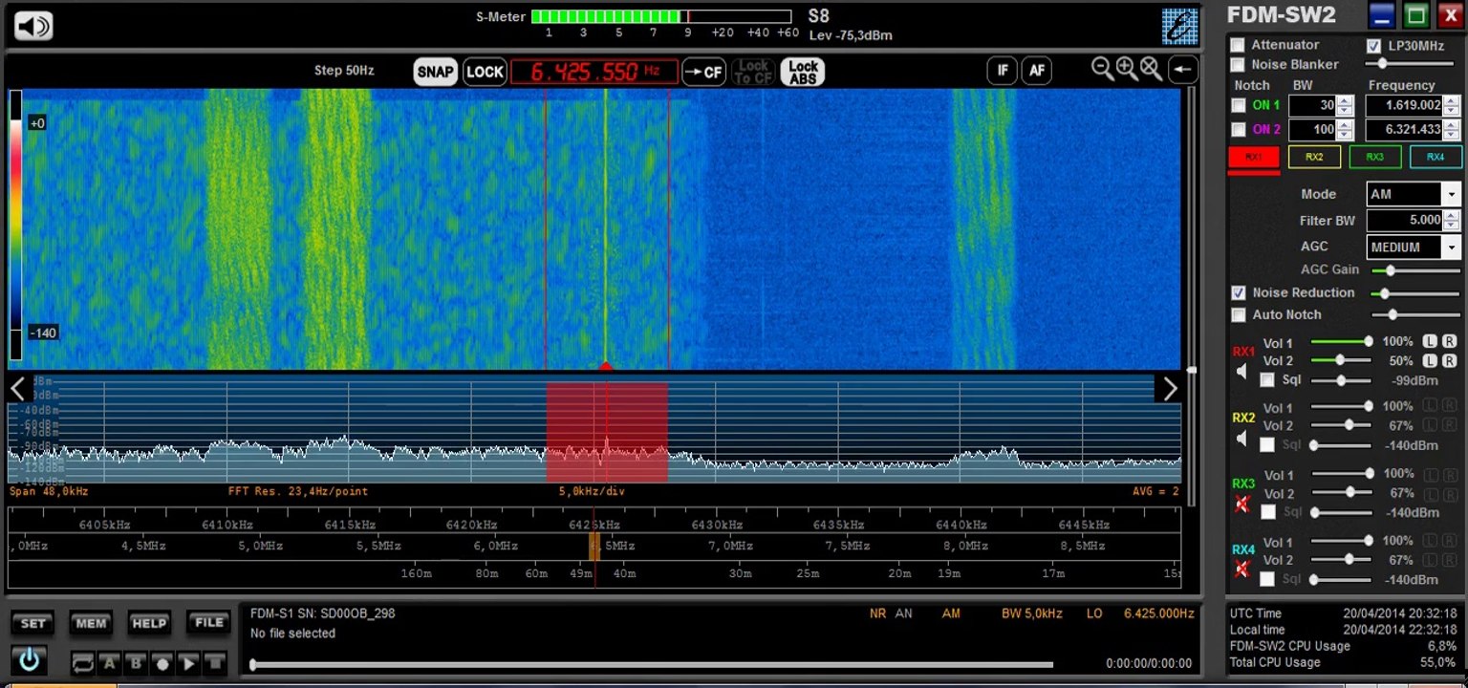Set loop marker B
Image resolution: width=1468 pixels, height=688 pixels.
136,663
